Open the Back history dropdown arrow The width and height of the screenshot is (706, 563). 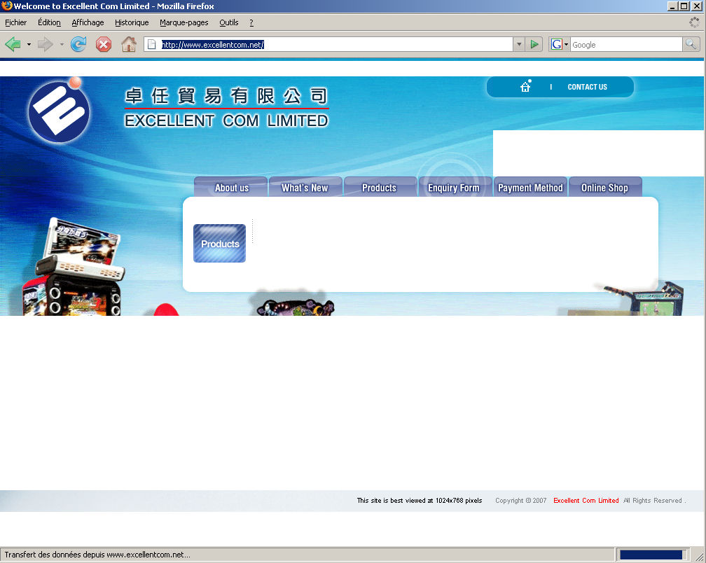(x=29, y=45)
